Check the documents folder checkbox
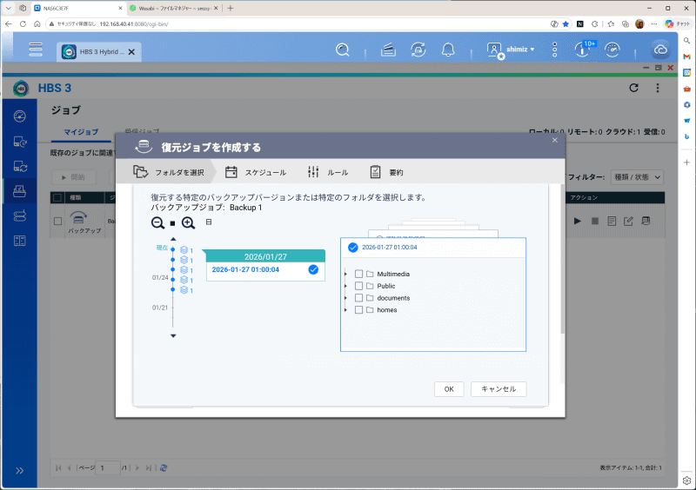 pyautogui.click(x=358, y=297)
